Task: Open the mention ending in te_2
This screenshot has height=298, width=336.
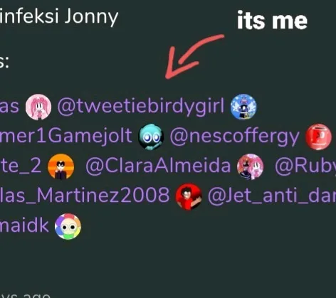Action: [21, 166]
